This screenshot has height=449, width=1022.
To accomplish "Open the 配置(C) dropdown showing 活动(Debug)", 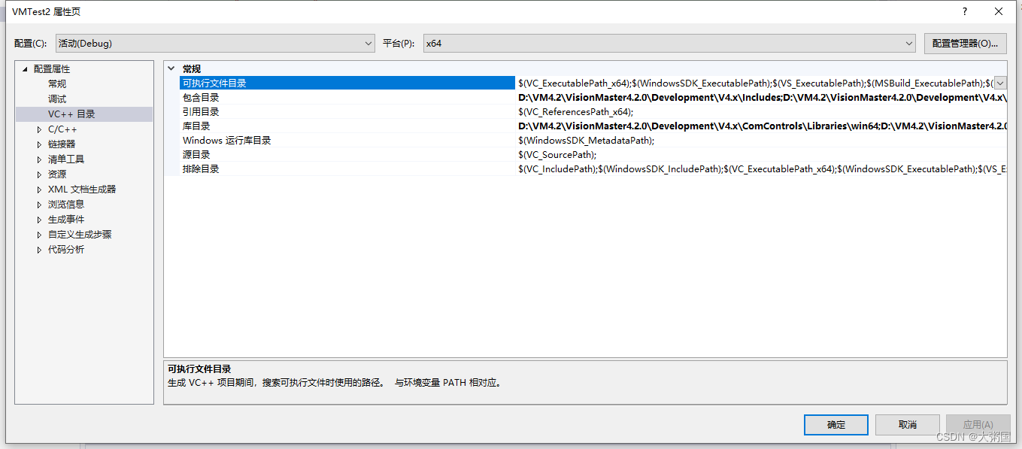I will (215, 44).
